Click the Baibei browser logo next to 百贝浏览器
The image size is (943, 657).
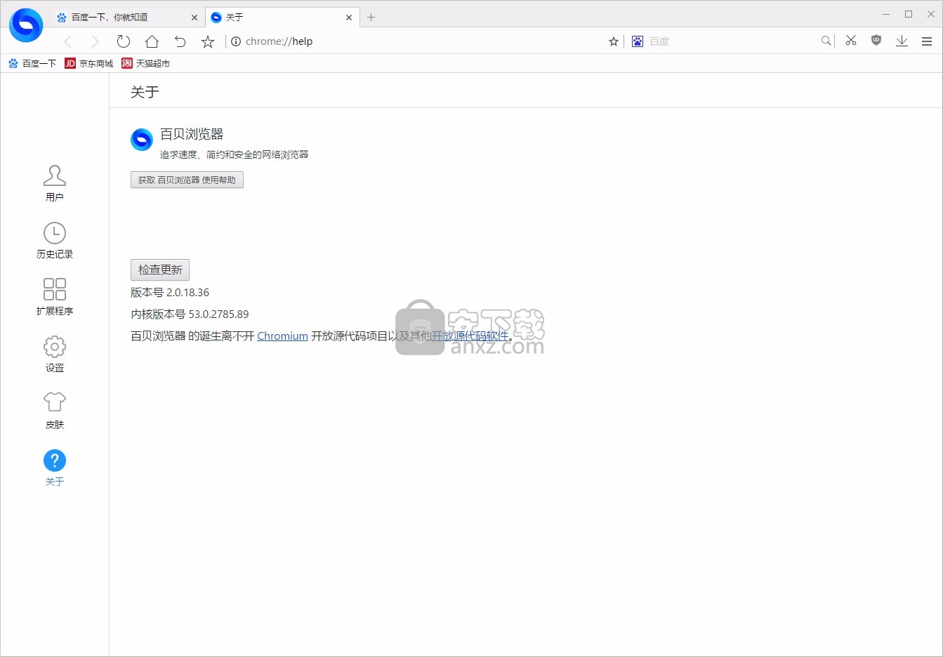(142, 140)
